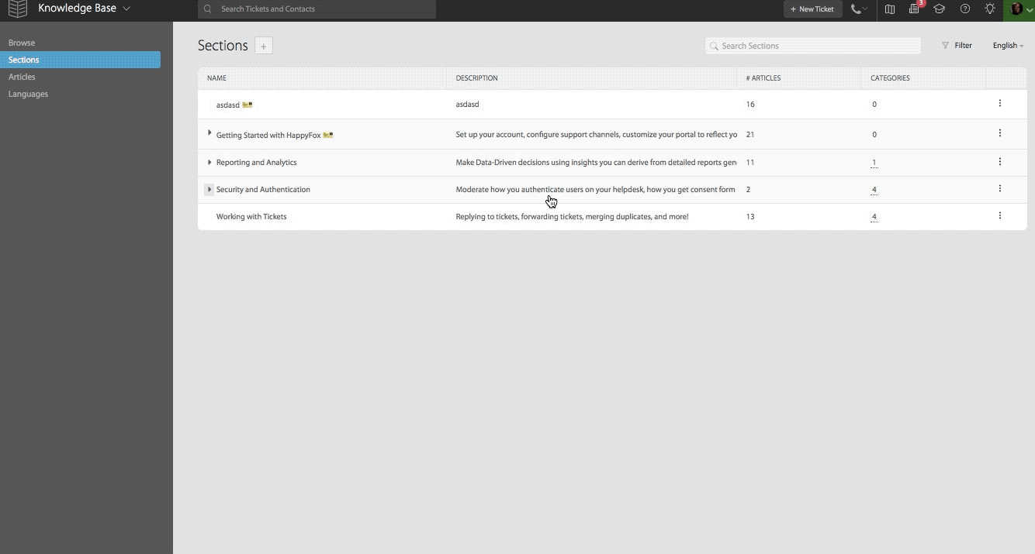Open more options for Working with Tickets
Image resolution: width=1035 pixels, height=554 pixels.
999,215
